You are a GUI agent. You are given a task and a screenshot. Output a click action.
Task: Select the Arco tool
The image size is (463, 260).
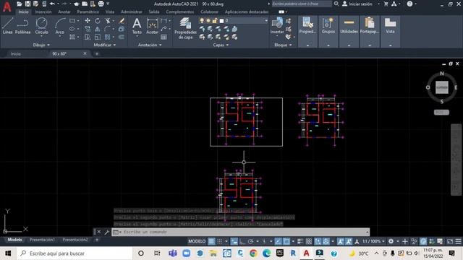click(60, 26)
